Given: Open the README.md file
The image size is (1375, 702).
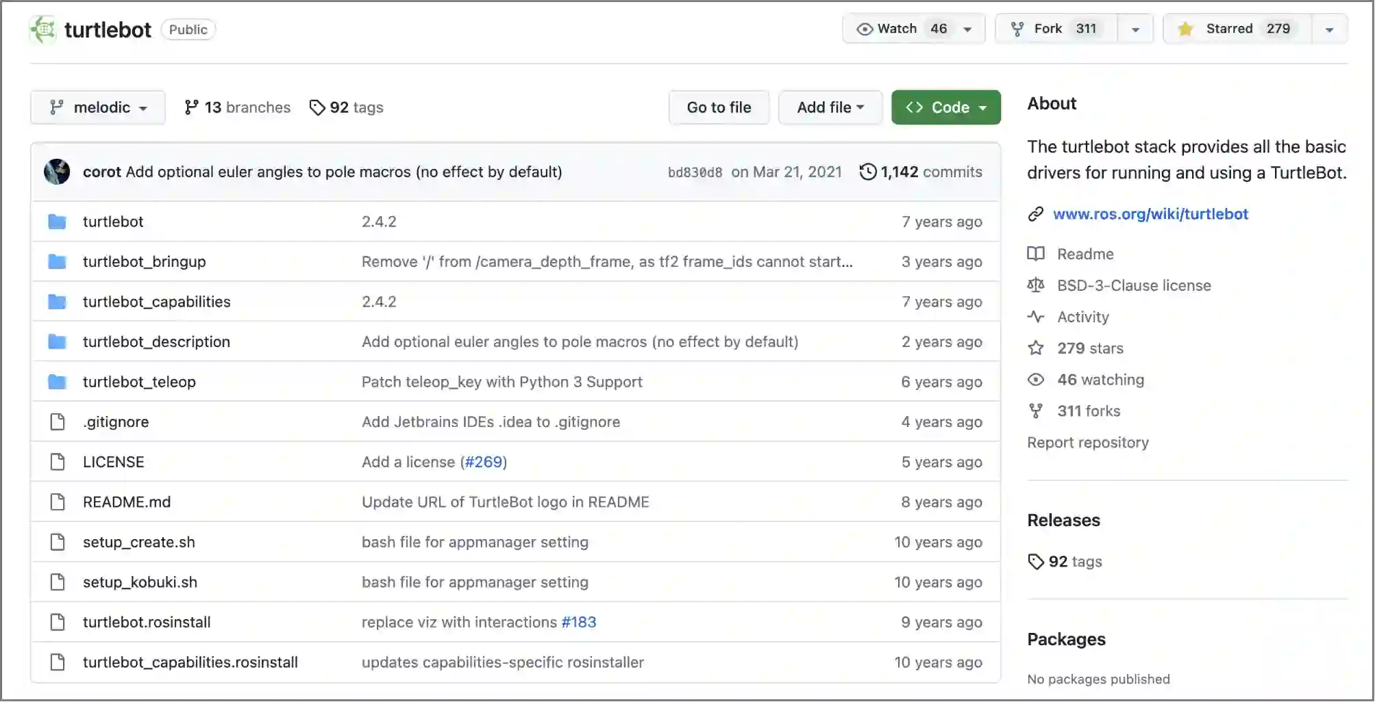Looking at the screenshot, I should [127, 502].
